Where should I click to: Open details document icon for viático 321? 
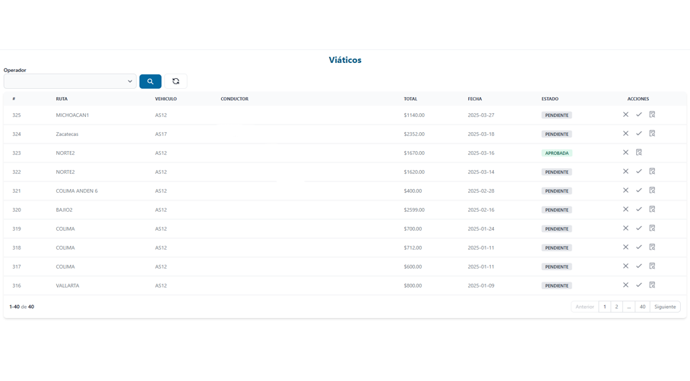pos(652,190)
